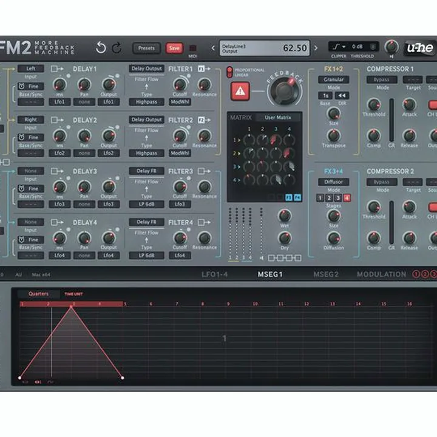
Task: Toggle Compressor 2 red channel link button
Action: coord(433,207)
